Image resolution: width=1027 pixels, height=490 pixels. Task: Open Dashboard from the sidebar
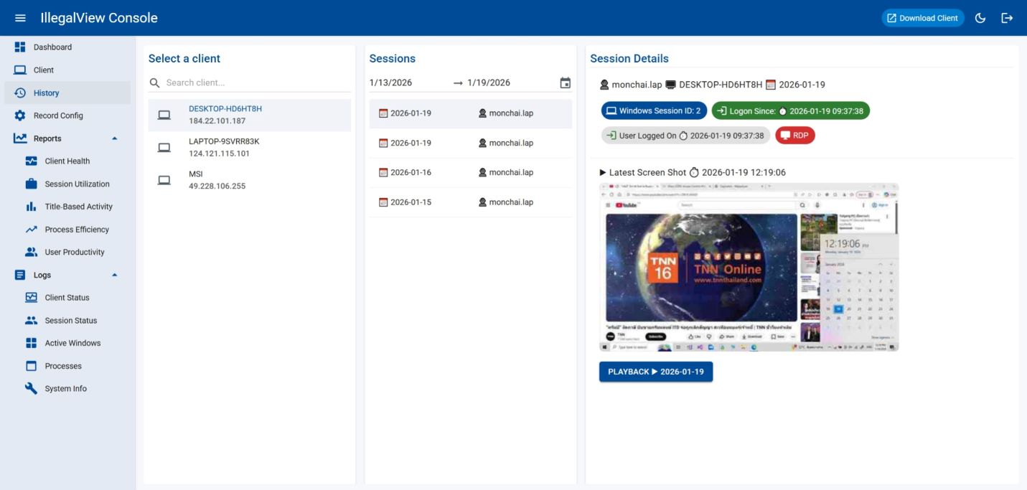(52, 47)
